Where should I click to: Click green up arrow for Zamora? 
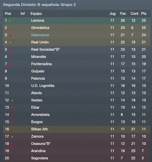point(12,137)
